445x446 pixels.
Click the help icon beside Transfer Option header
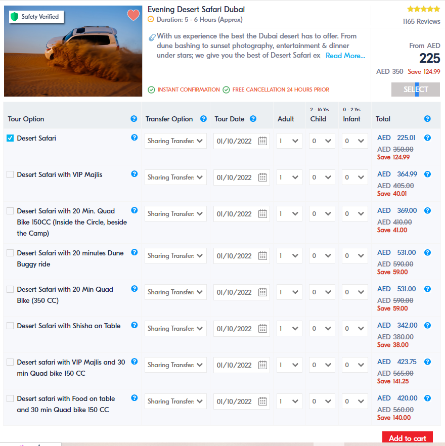(203, 119)
